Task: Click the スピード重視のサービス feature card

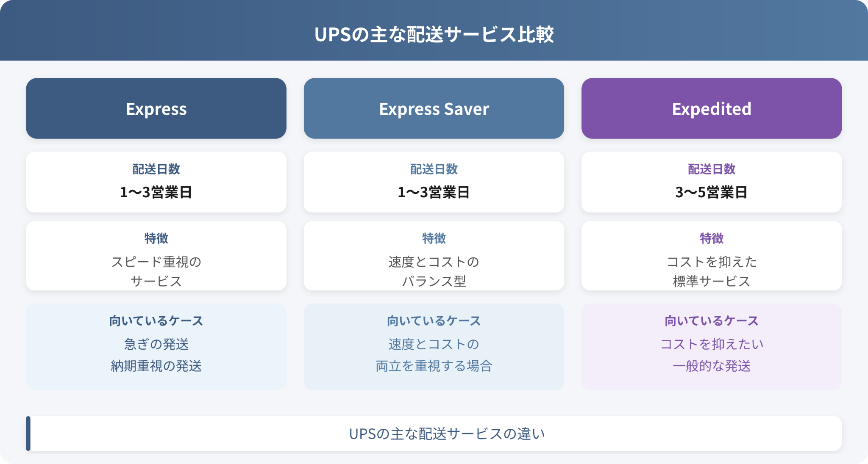Action: (x=156, y=256)
